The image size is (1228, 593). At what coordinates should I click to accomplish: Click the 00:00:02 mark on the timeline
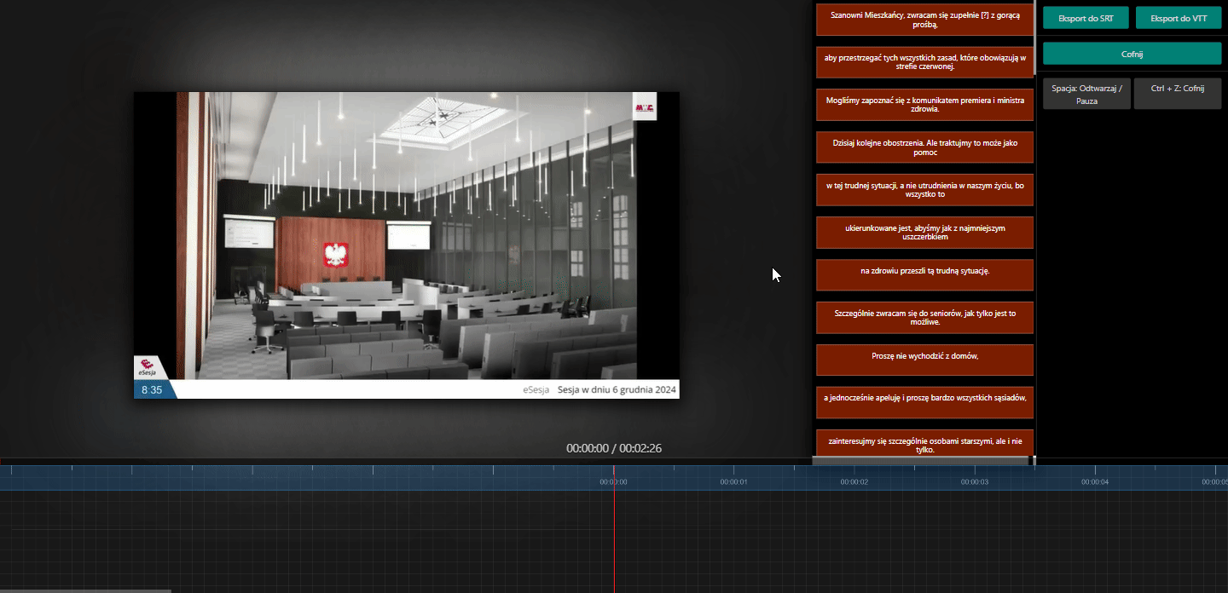click(854, 481)
